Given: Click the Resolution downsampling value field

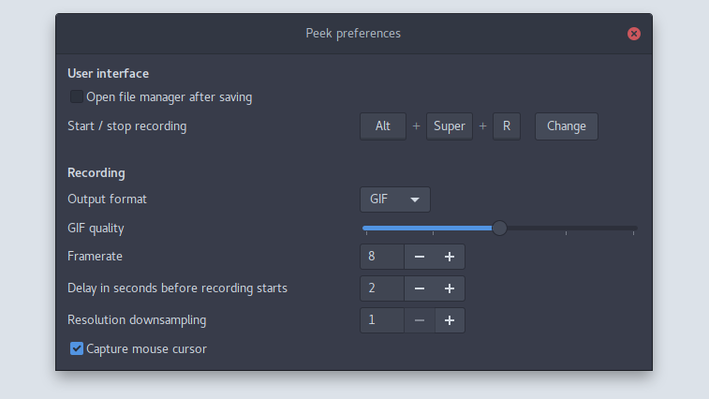Looking at the screenshot, I should click(382, 320).
